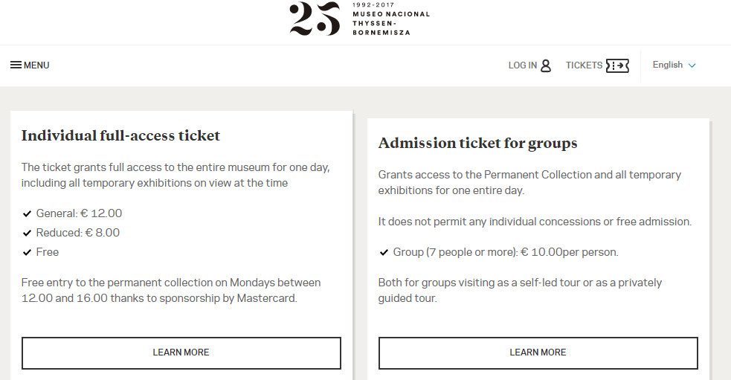Screen dimensions: 731x380
Task: Click Individual full-access ticket heading
Action: tap(120, 135)
